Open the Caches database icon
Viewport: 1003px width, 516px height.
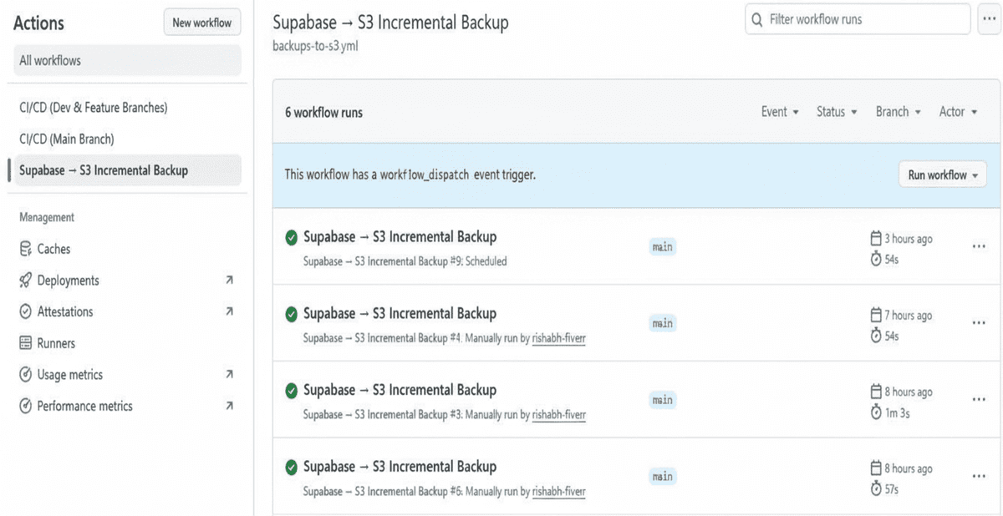tap(25, 249)
